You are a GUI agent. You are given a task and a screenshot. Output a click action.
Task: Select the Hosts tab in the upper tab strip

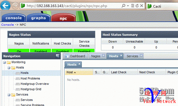pos(114,56)
